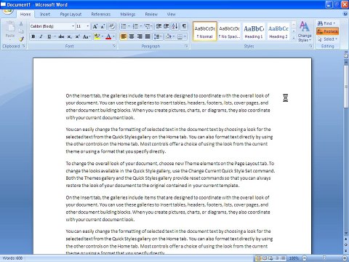
Task: Open the View tab
Action: [171, 15]
